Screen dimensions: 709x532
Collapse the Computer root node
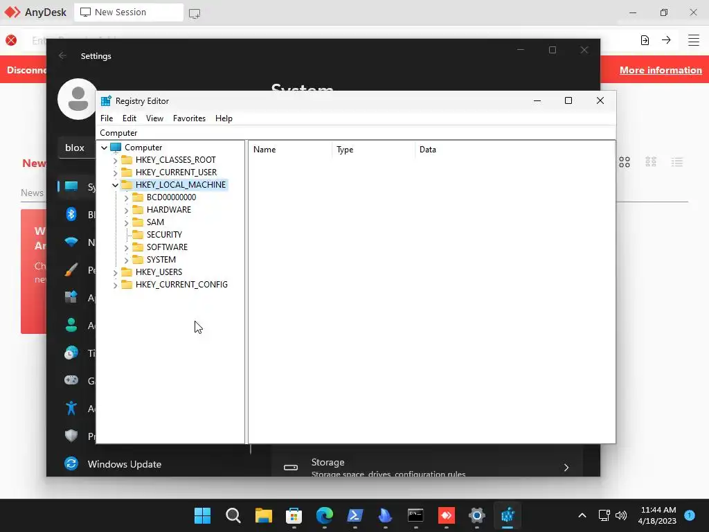(104, 148)
